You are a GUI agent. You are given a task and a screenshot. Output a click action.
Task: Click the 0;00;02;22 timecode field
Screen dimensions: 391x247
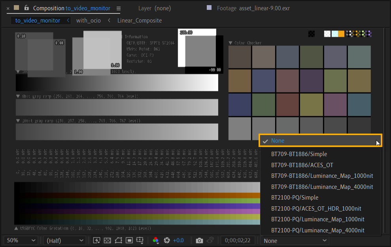tap(238, 241)
